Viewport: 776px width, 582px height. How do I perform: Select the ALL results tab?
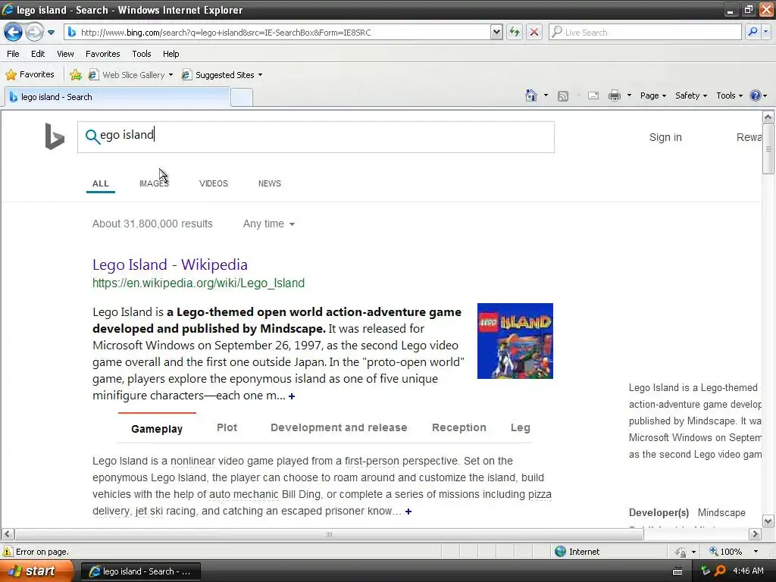click(101, 183)
